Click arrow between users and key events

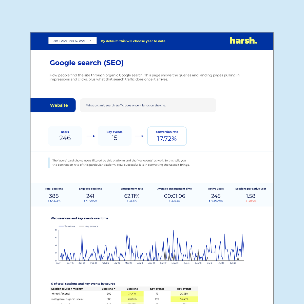(x=91, y=136)
